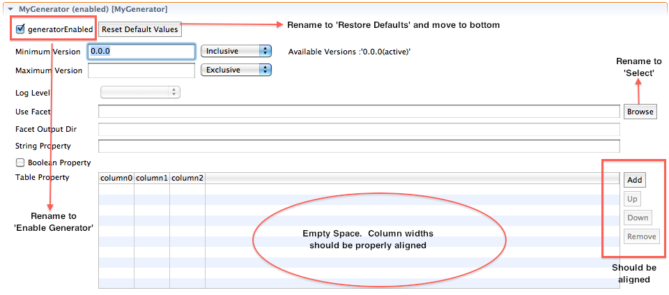Screen dimensions: 669x295
Task: Click the Add button for Table Property
Action: tap(634, 180)
